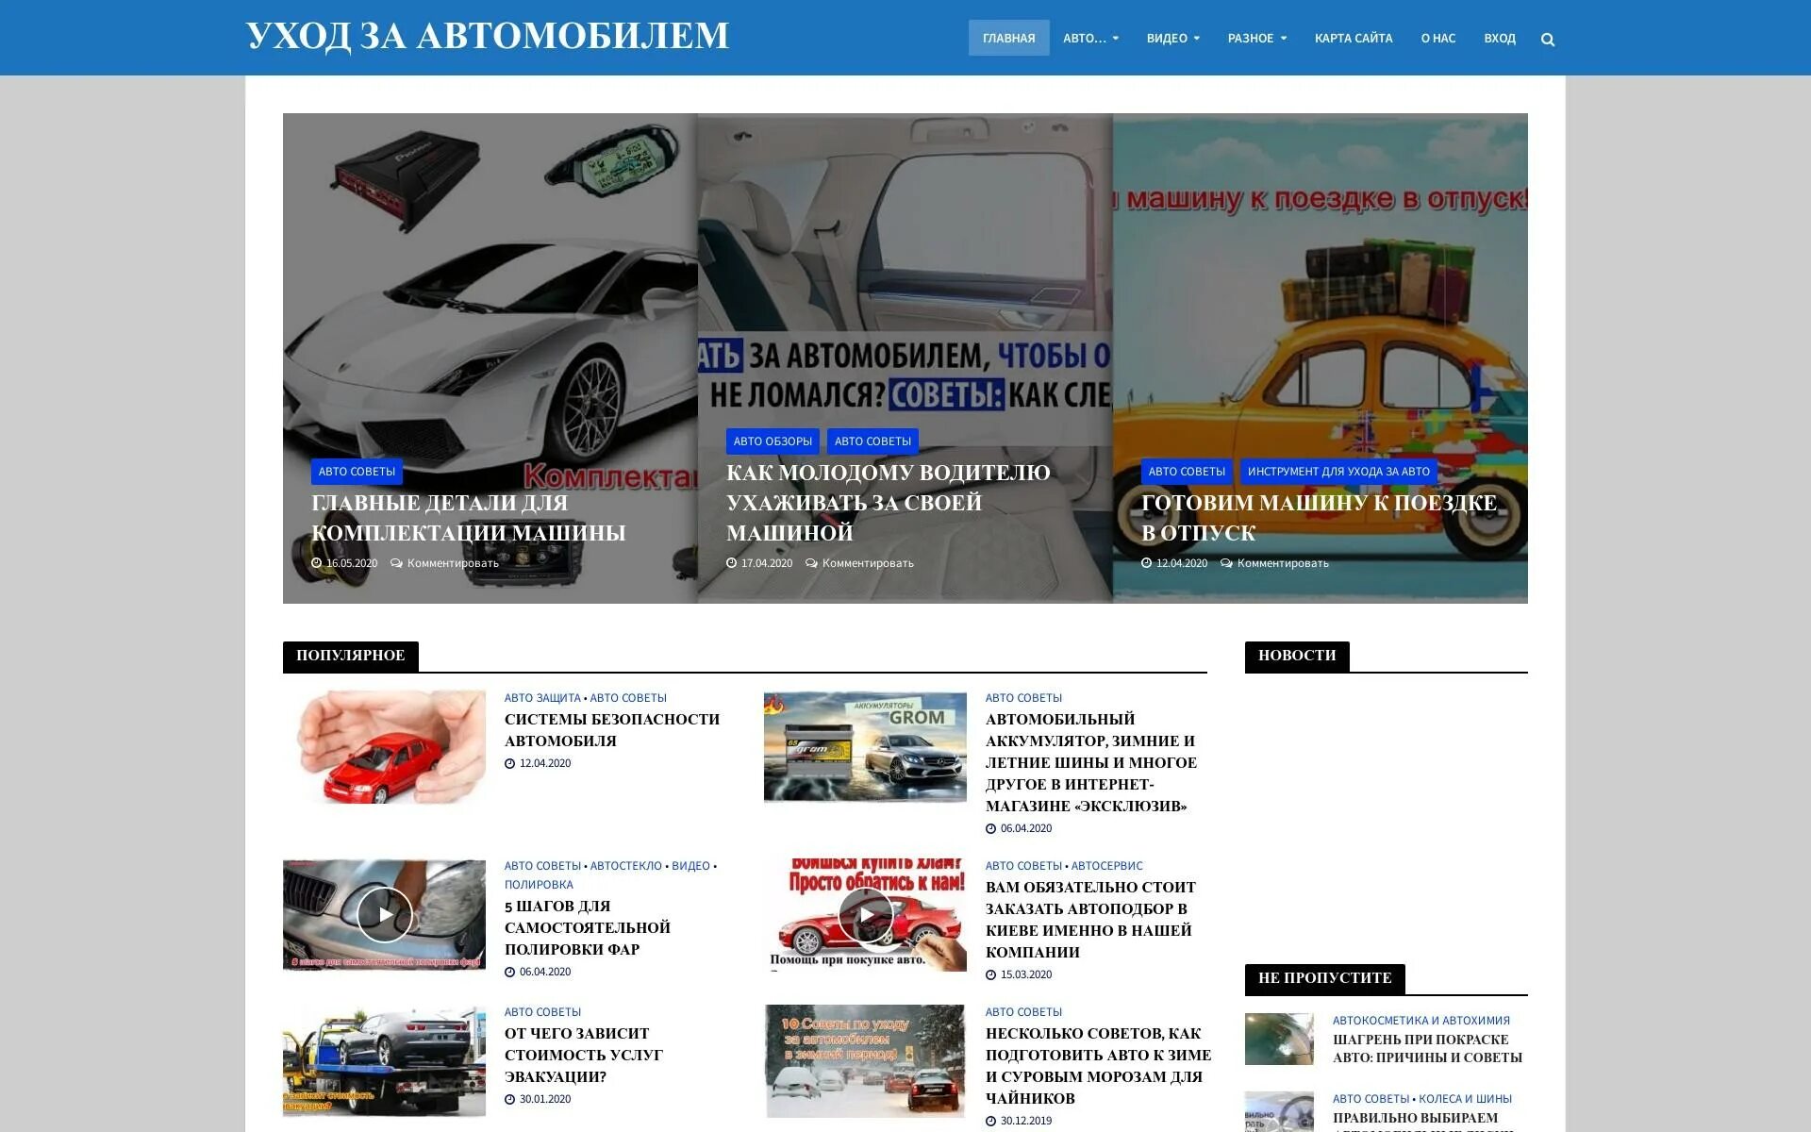Click comment bubble icon under Готовим машину article
1811x1132 pixels.
[x=1226, y=563]
